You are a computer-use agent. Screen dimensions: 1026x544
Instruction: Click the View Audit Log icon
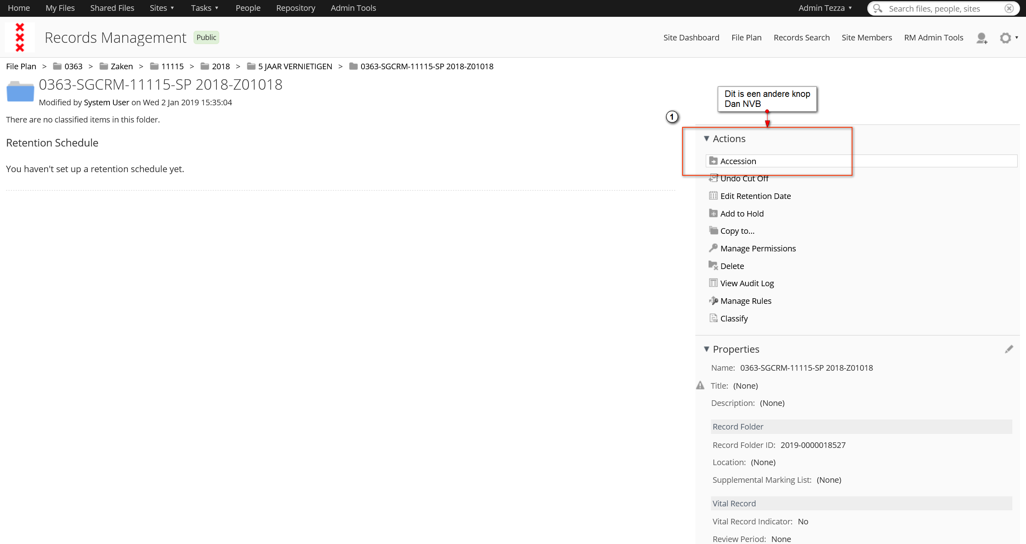(713, 283)
